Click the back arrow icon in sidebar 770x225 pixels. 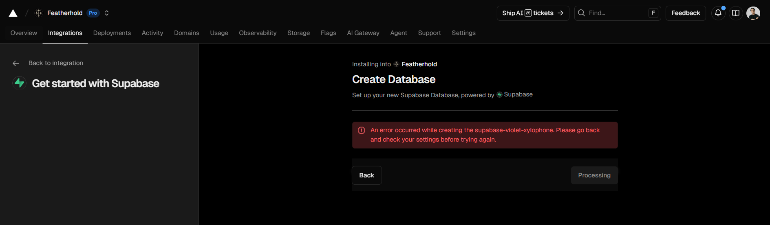point(16,63)
